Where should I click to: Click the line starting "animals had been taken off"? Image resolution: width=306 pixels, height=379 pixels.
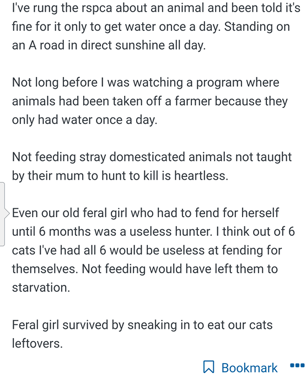(150, 101)
